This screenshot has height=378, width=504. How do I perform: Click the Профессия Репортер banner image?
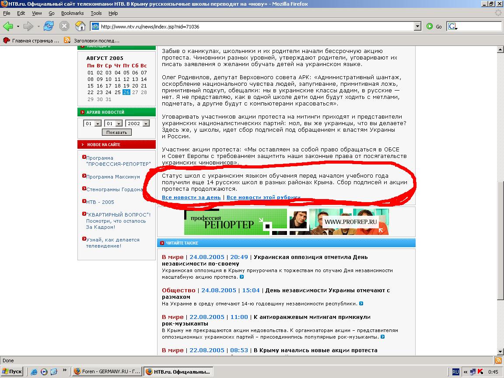click(286, 222)
